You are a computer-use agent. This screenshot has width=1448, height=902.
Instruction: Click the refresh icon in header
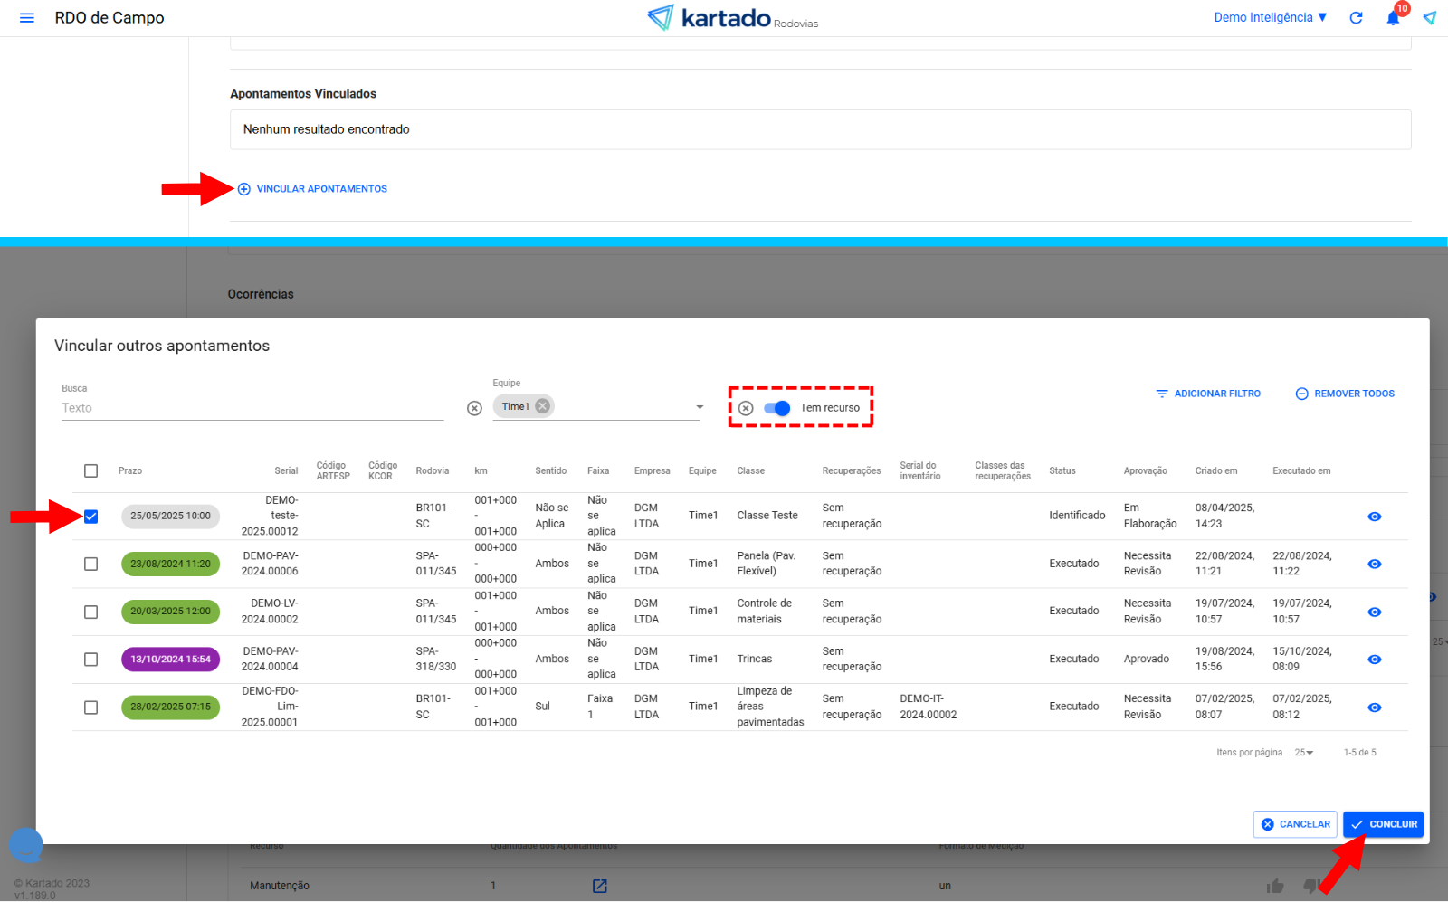(x=1356, y=18)
